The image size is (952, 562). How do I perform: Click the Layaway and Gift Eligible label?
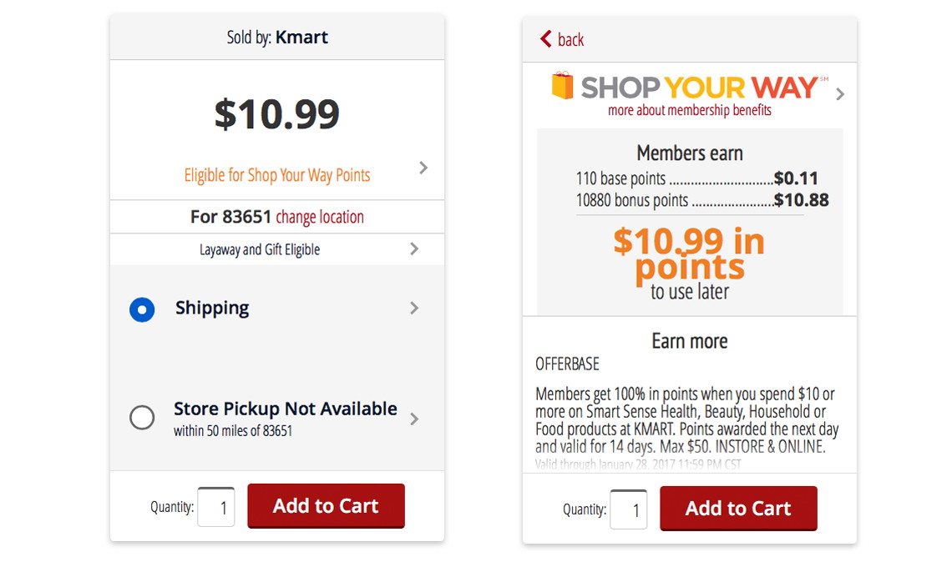point(260,250)
